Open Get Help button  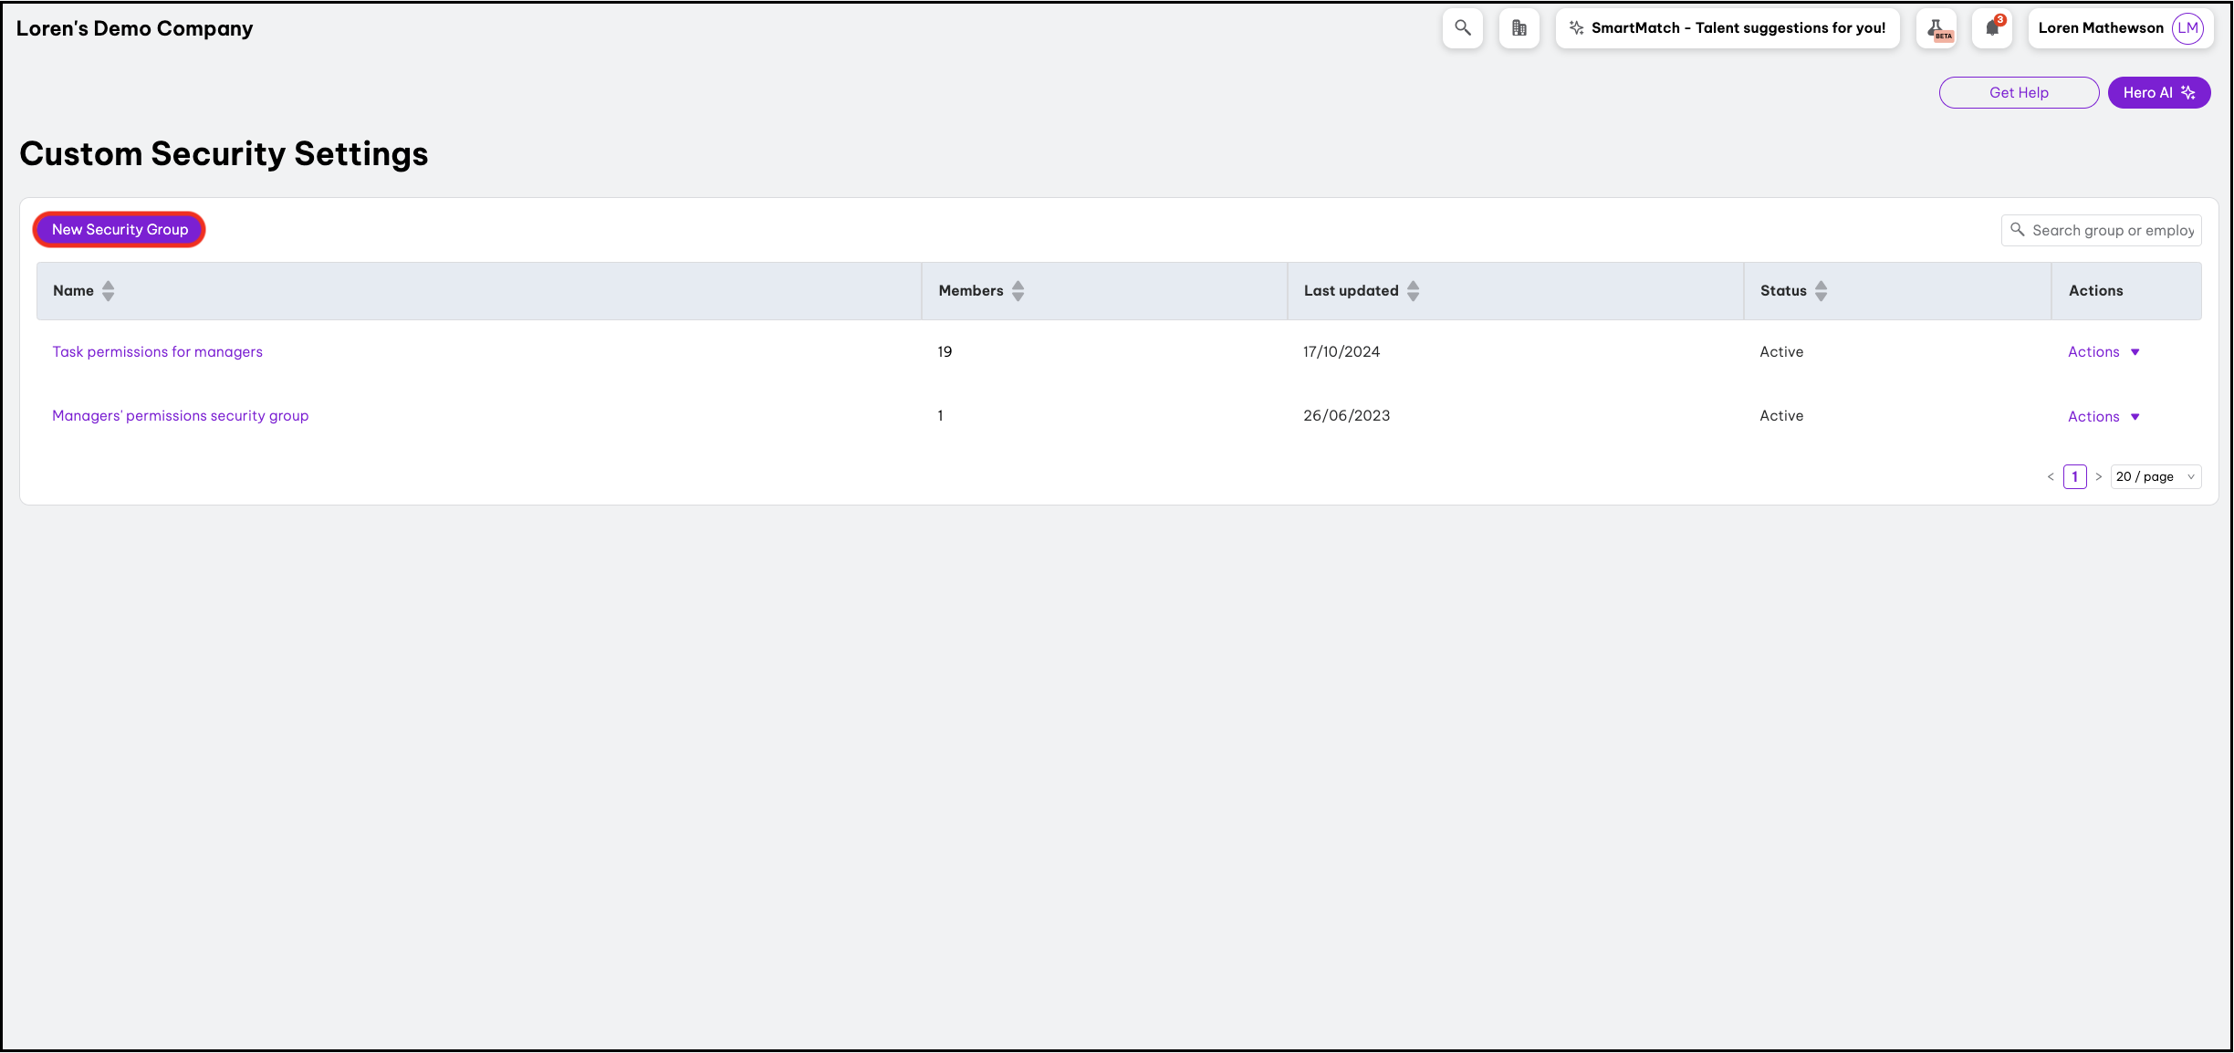click(x=2018, y=93)
